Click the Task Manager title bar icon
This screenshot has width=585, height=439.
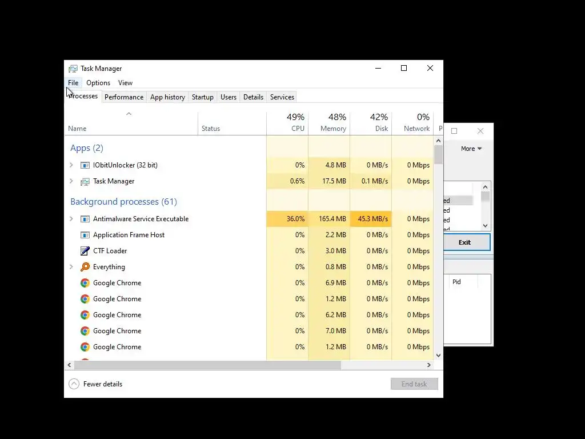click(73, 69)
